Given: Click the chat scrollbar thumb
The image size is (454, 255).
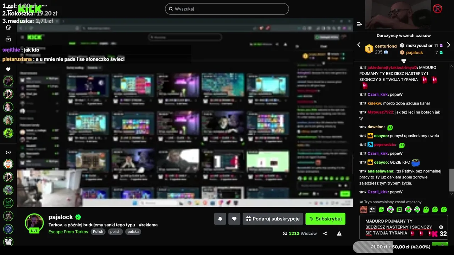Looking at the screenshot, I should point(452,180).
